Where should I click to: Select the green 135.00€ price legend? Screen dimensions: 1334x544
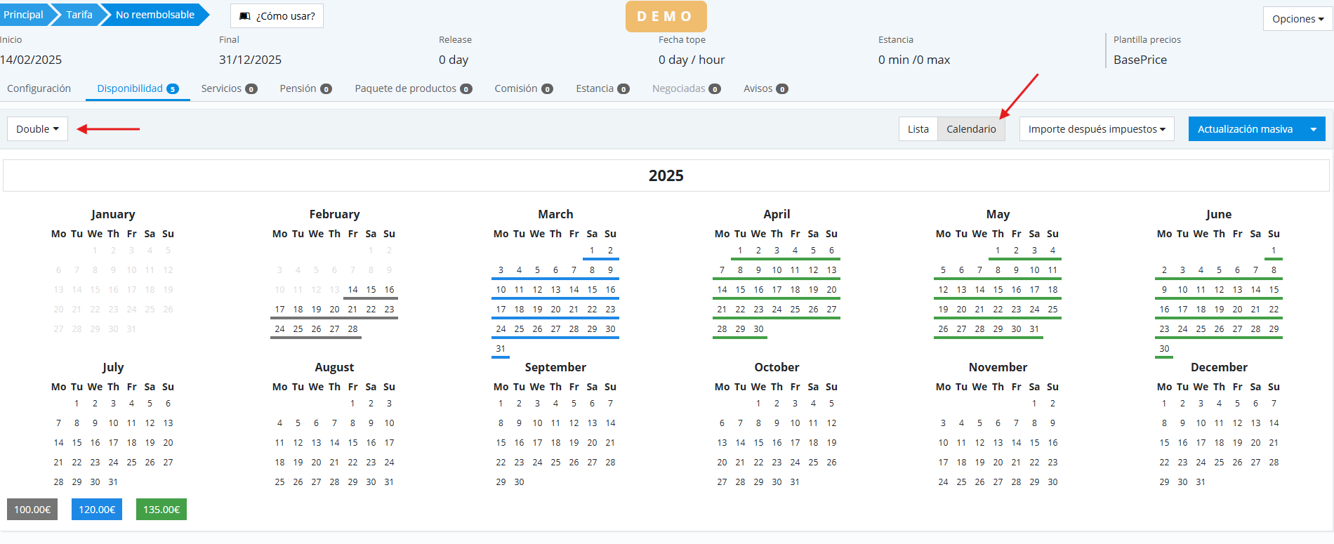coord(161,510)
